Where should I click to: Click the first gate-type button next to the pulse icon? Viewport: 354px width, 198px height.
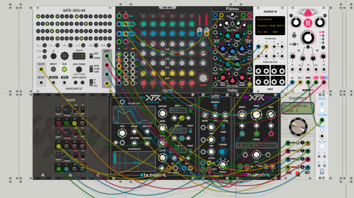[44, 45]
